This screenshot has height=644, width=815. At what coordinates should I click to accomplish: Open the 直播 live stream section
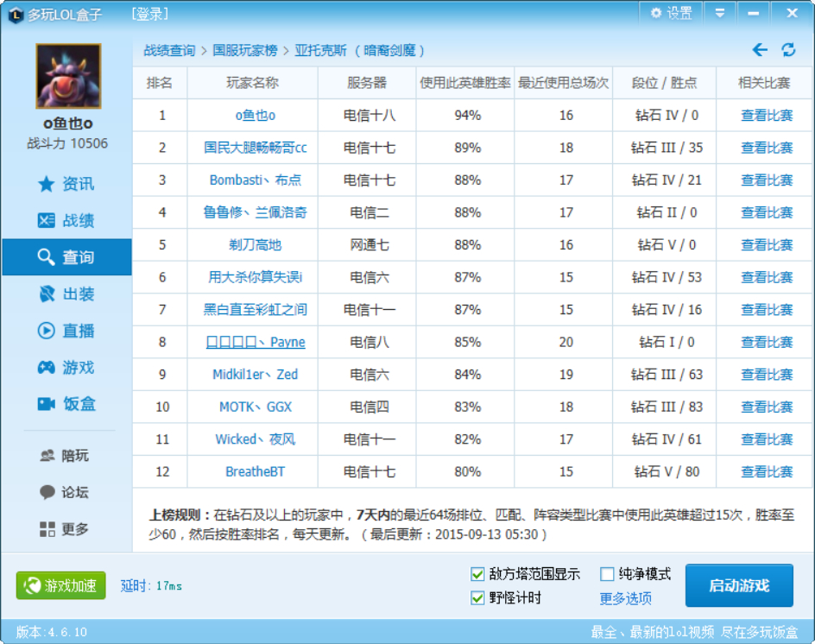pyautogui.click(x=66, y=331)
